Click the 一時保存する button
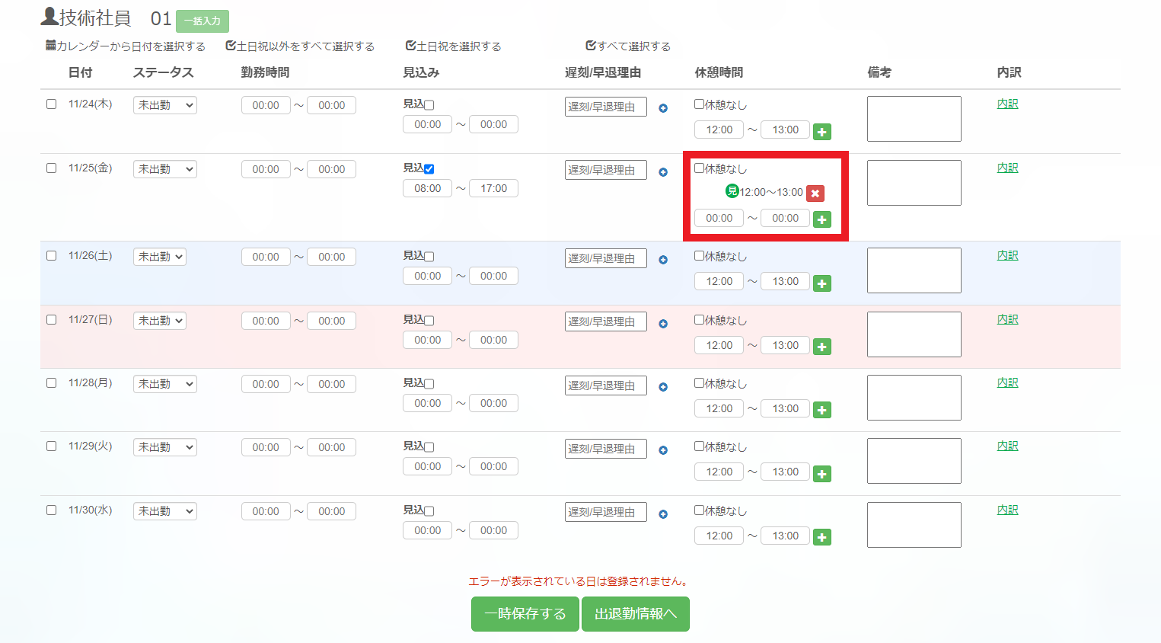Screen dimensions: 1161x643 point(525,614)
